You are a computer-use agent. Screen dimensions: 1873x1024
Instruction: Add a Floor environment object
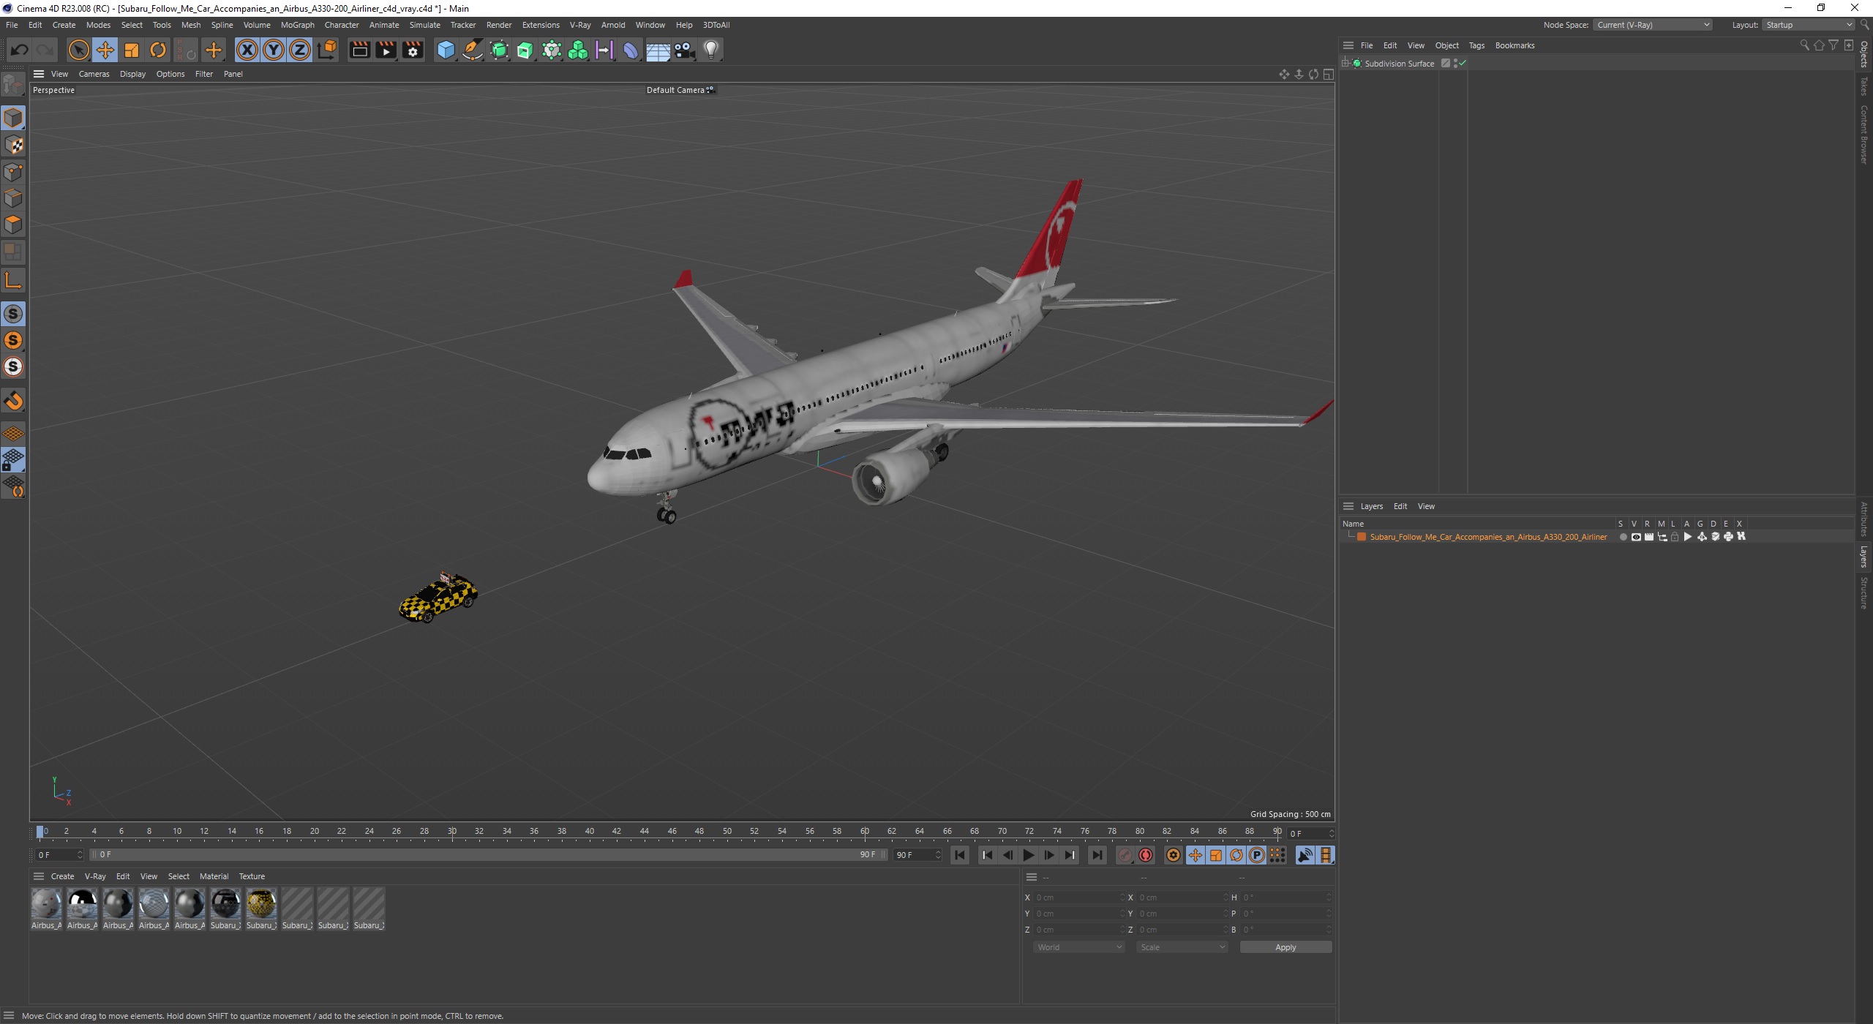658,50
